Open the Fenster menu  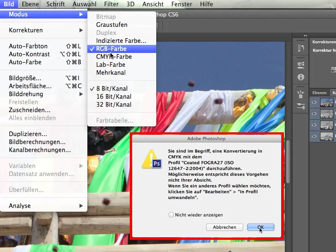(181, 4)
